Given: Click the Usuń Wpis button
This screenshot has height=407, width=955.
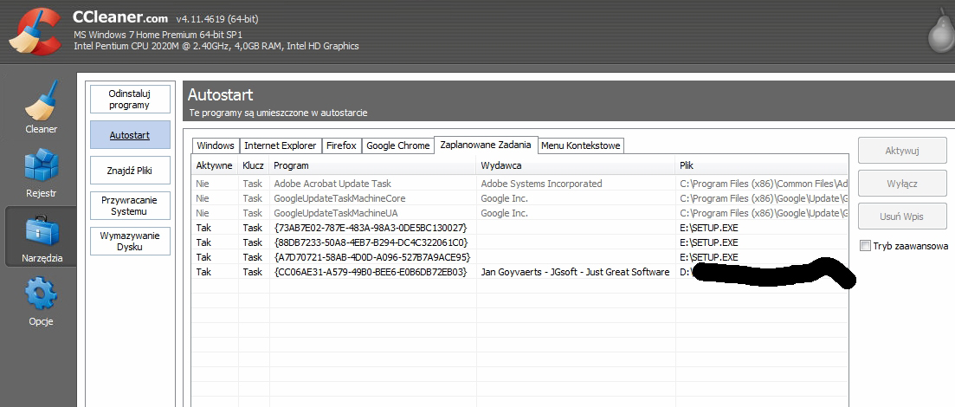Looking at the screenshot, I should (x=903, y=216).
